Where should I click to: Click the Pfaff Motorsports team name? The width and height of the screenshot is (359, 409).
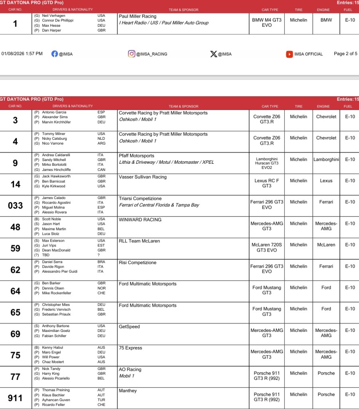[136, 156]
